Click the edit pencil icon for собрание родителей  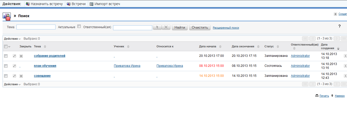click(14, 56)
